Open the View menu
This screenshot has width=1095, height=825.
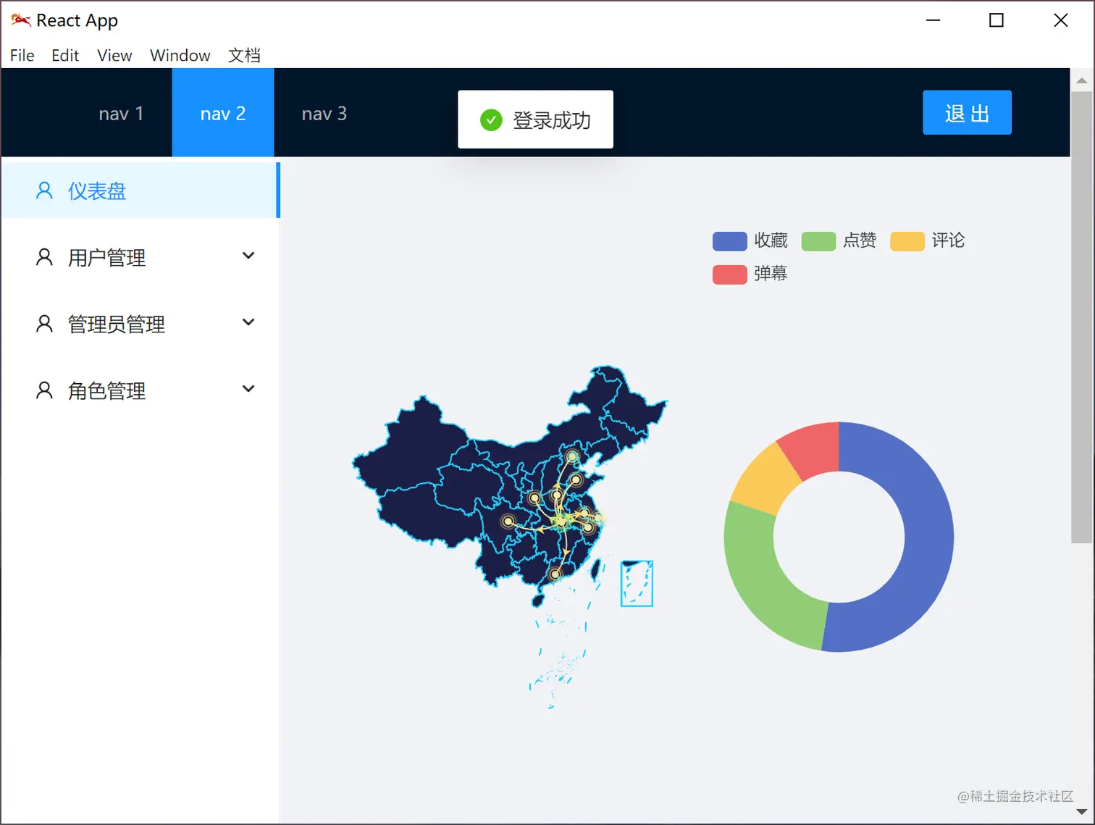pyautogui.click(x=114, y=56)
